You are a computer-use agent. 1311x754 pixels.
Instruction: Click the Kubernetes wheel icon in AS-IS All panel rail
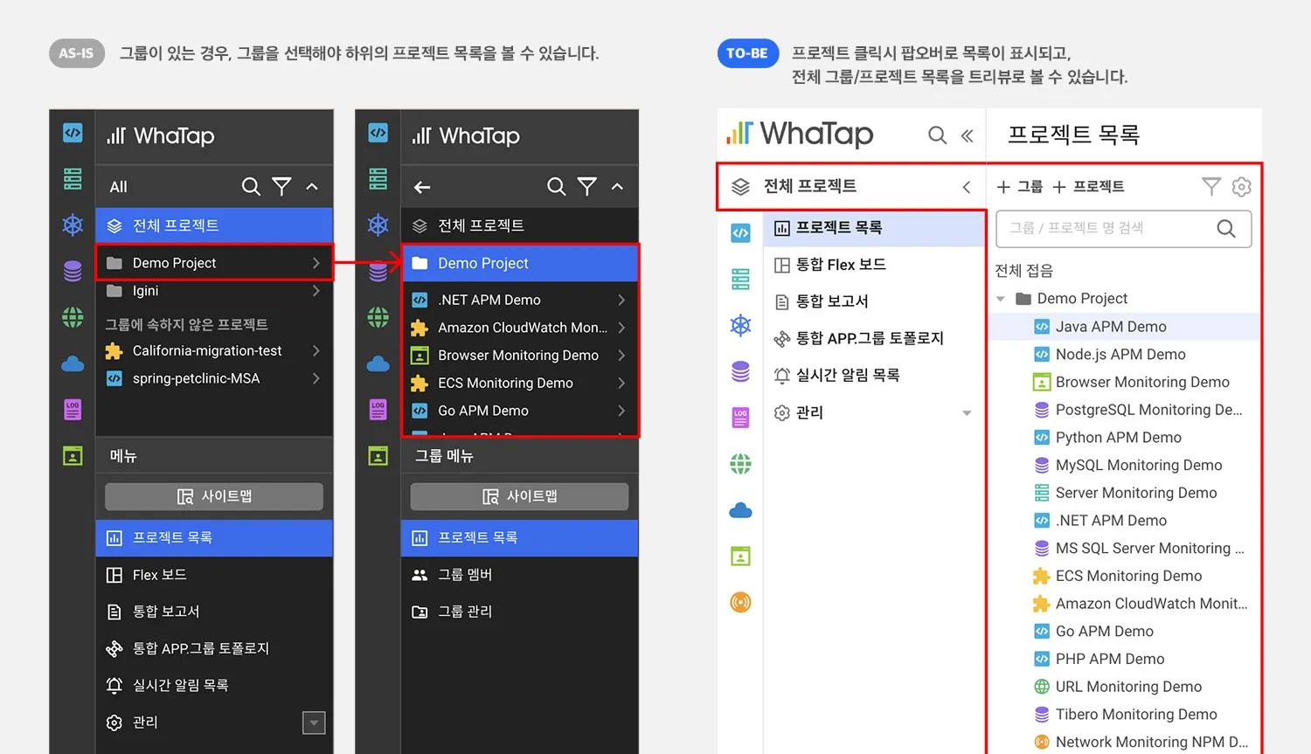[73, 225]
